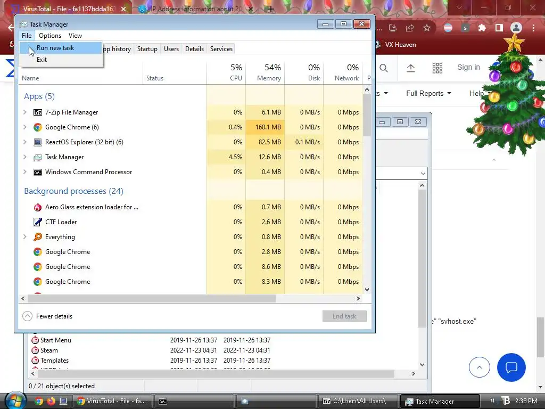This screenshot has height=409, width=545.
Task: Open the Windows Start orb
Action: pos(14,400)
